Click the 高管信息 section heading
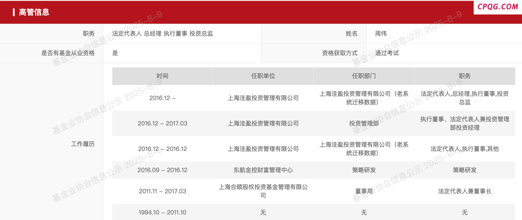Image resolution: width=522 pixels, height=220 pixels. coord(34,12)
